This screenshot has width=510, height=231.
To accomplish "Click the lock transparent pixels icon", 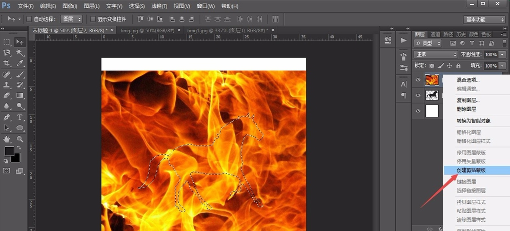I will pos(432,66).
